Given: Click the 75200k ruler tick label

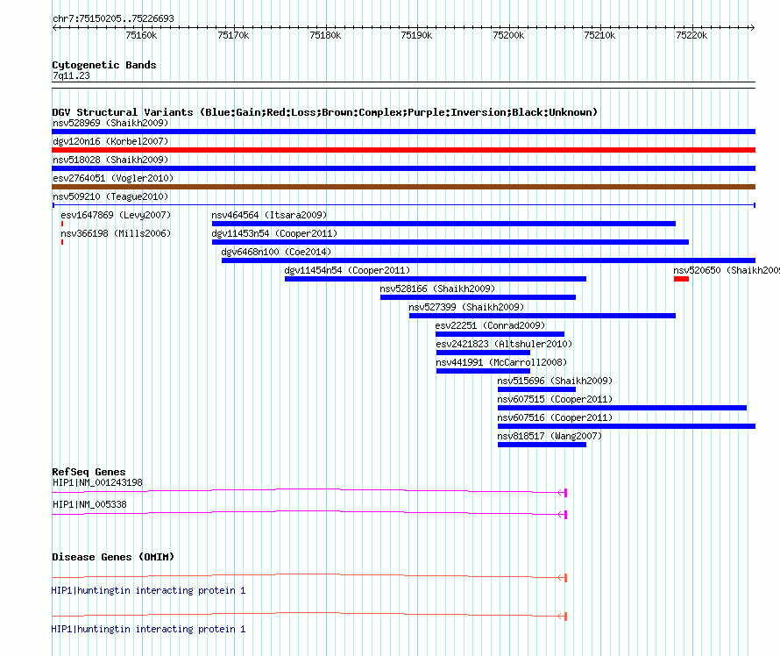Looking at the screenshot, I should click(508, 35).
